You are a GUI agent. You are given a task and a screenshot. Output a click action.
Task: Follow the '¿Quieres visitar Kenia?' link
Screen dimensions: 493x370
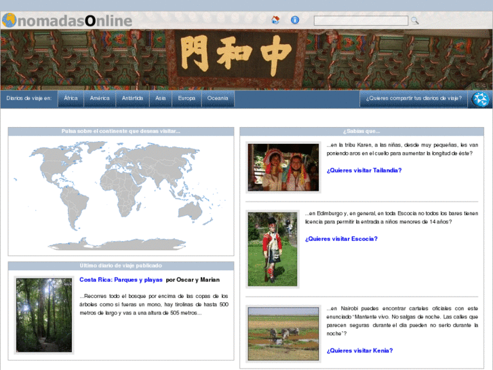pyautogui.click(x=359, y=350)
